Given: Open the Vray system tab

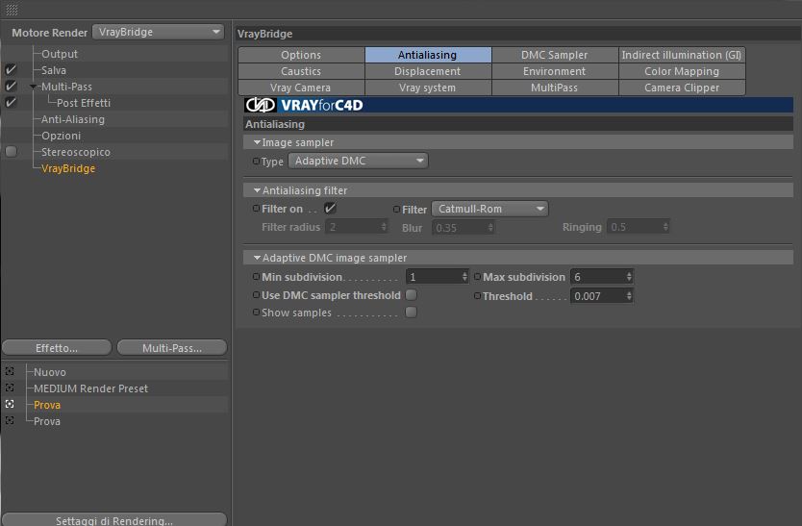Looking at the screenshot, I should coord(428,88).
